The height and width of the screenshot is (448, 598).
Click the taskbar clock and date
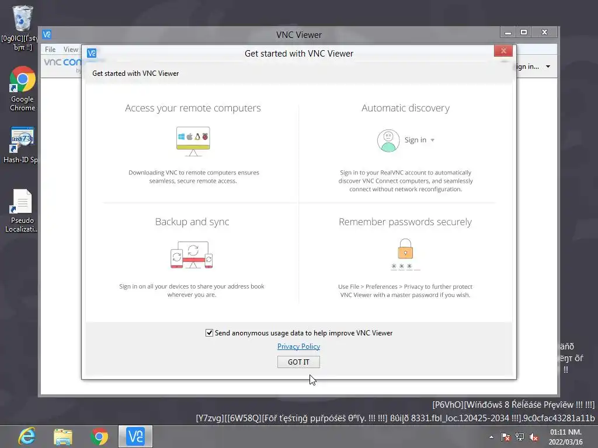click(565, 437)
